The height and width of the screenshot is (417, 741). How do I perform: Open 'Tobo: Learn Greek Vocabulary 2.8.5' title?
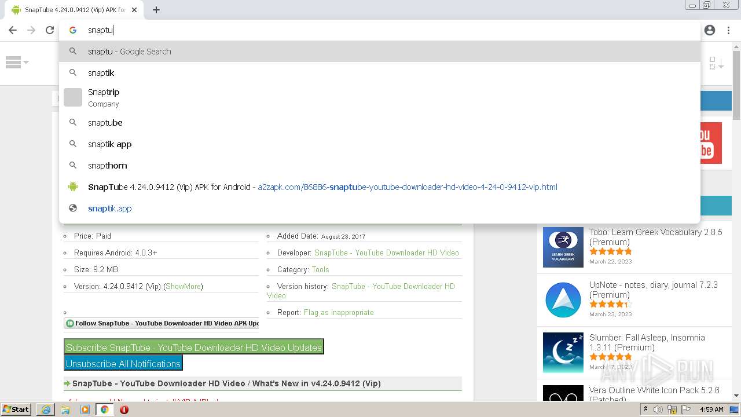click(x=656, y=237)
